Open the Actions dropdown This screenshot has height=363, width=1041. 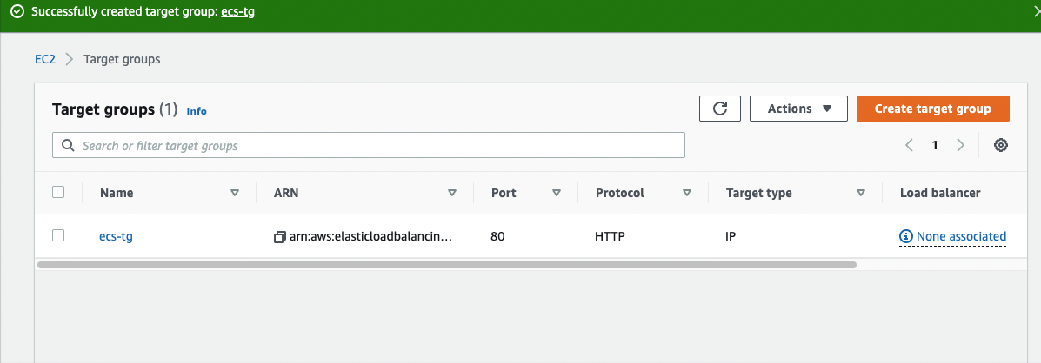tap(798, 109)
